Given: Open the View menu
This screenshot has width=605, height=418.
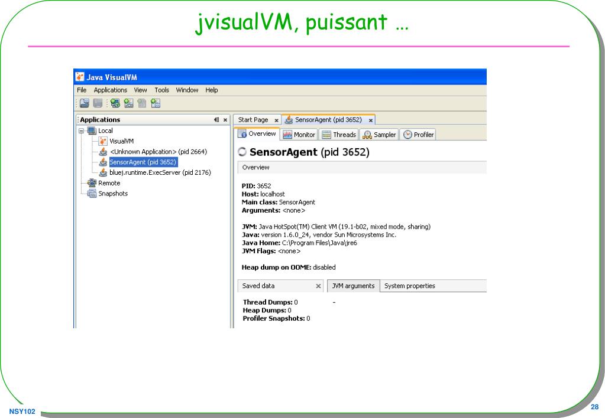Looking at the screenshot, I should pyautogui.click(x=140, y=90).
